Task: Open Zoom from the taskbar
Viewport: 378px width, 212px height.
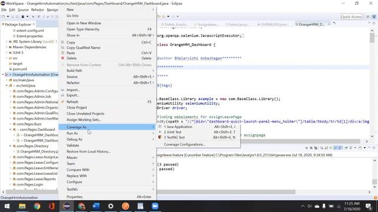Action: pos(155,206)
